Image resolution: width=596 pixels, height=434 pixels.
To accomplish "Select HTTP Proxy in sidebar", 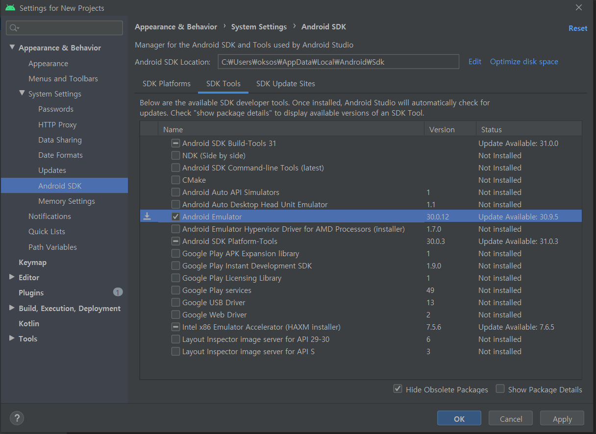I will (x=57, y=125).
